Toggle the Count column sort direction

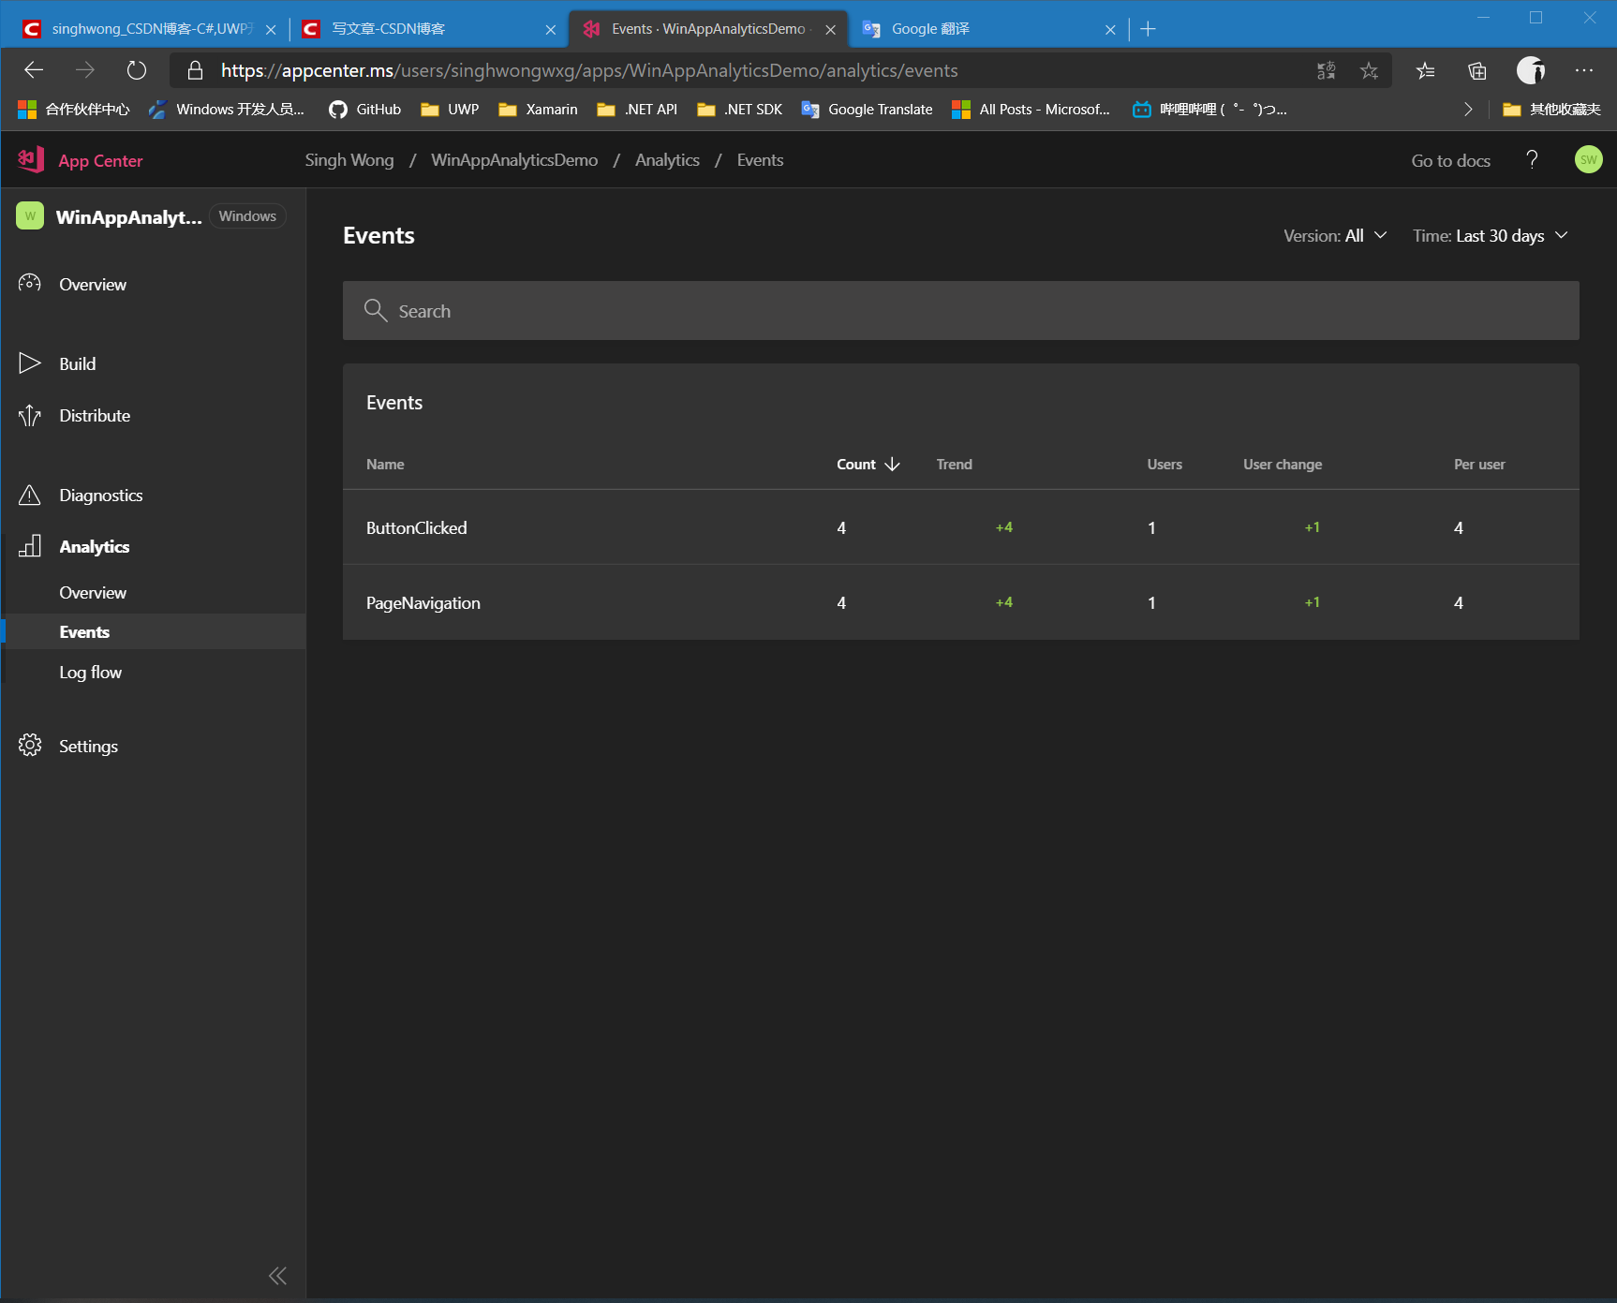coord(891,464)
